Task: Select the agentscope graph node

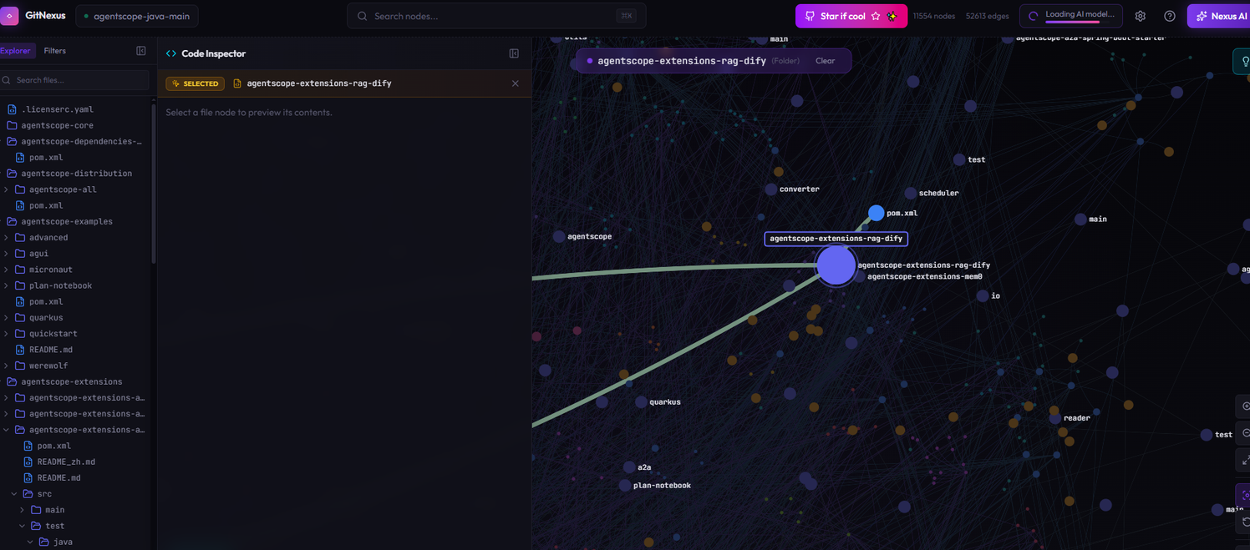Action: [559, 237]
